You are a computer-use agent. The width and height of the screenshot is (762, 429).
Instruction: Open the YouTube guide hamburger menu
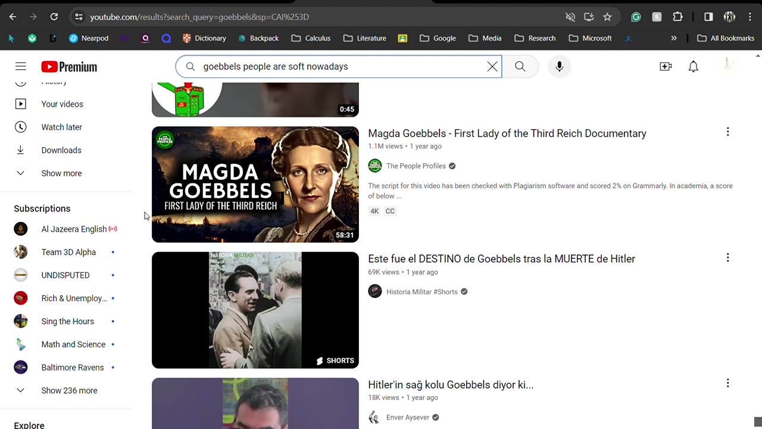(x=21, y=67)
